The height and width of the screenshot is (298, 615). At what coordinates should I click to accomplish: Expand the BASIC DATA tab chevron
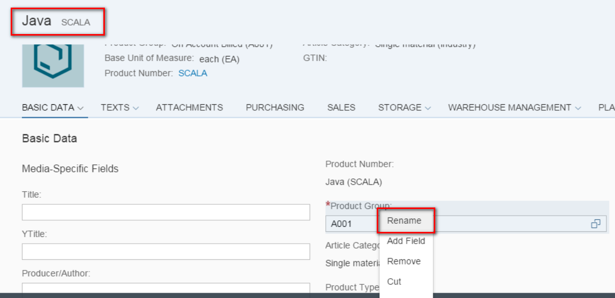pos(80,108)
